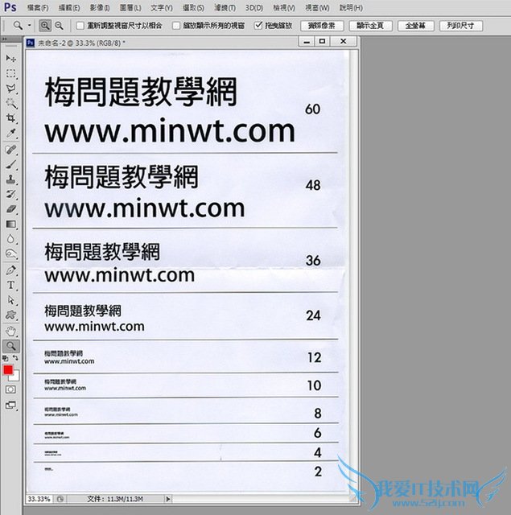Viewport: 511px width, 515px height.
Task: Click the Fill Screen button
Action: 415,26
